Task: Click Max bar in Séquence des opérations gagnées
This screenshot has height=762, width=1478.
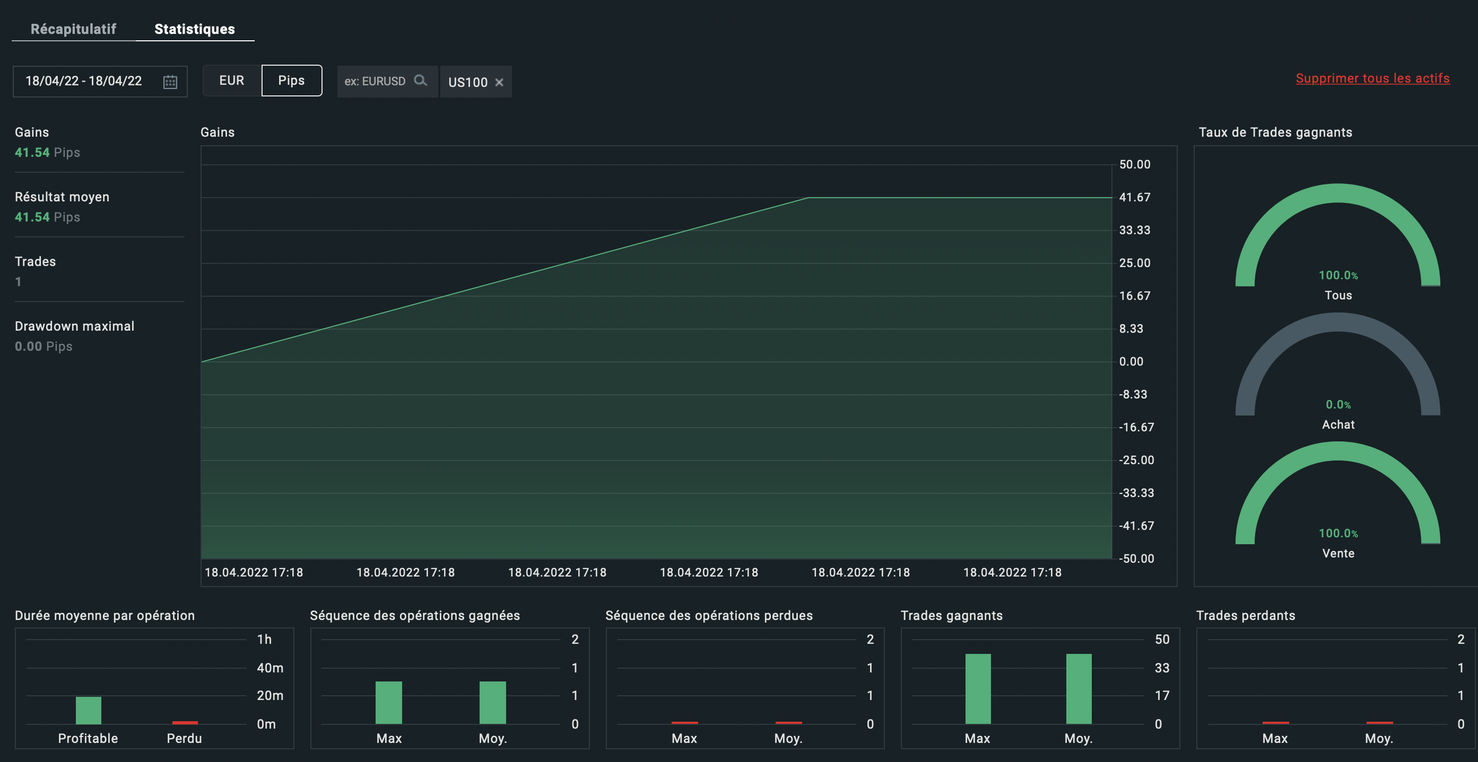Action: pyautogui.click(x=388, y=703)
